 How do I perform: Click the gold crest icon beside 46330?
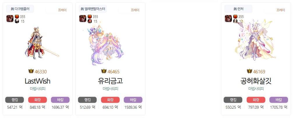click(x=31, y=71)
